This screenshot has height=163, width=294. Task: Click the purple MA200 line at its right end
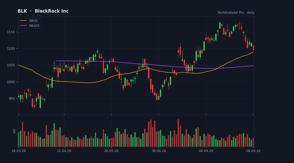[253, 66]
